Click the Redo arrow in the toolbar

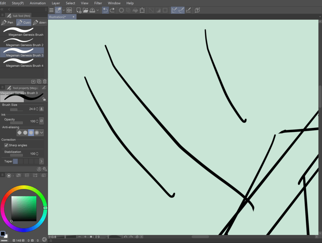(112, 10)
